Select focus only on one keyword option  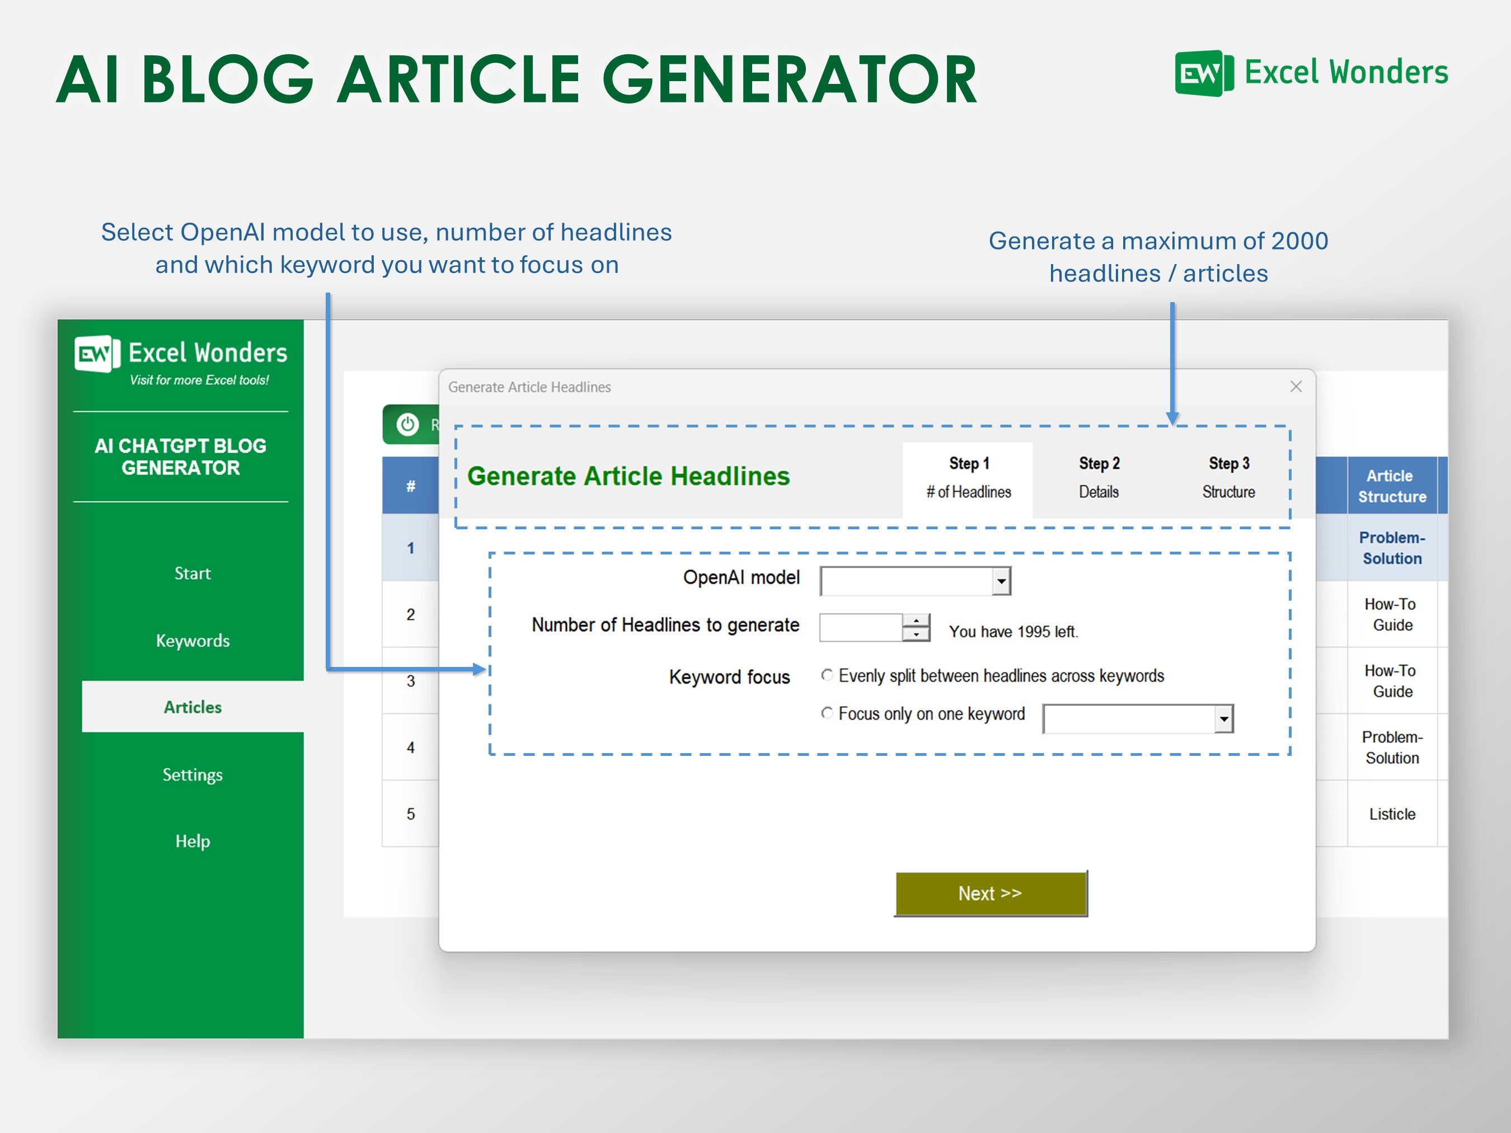pos(827,714)
